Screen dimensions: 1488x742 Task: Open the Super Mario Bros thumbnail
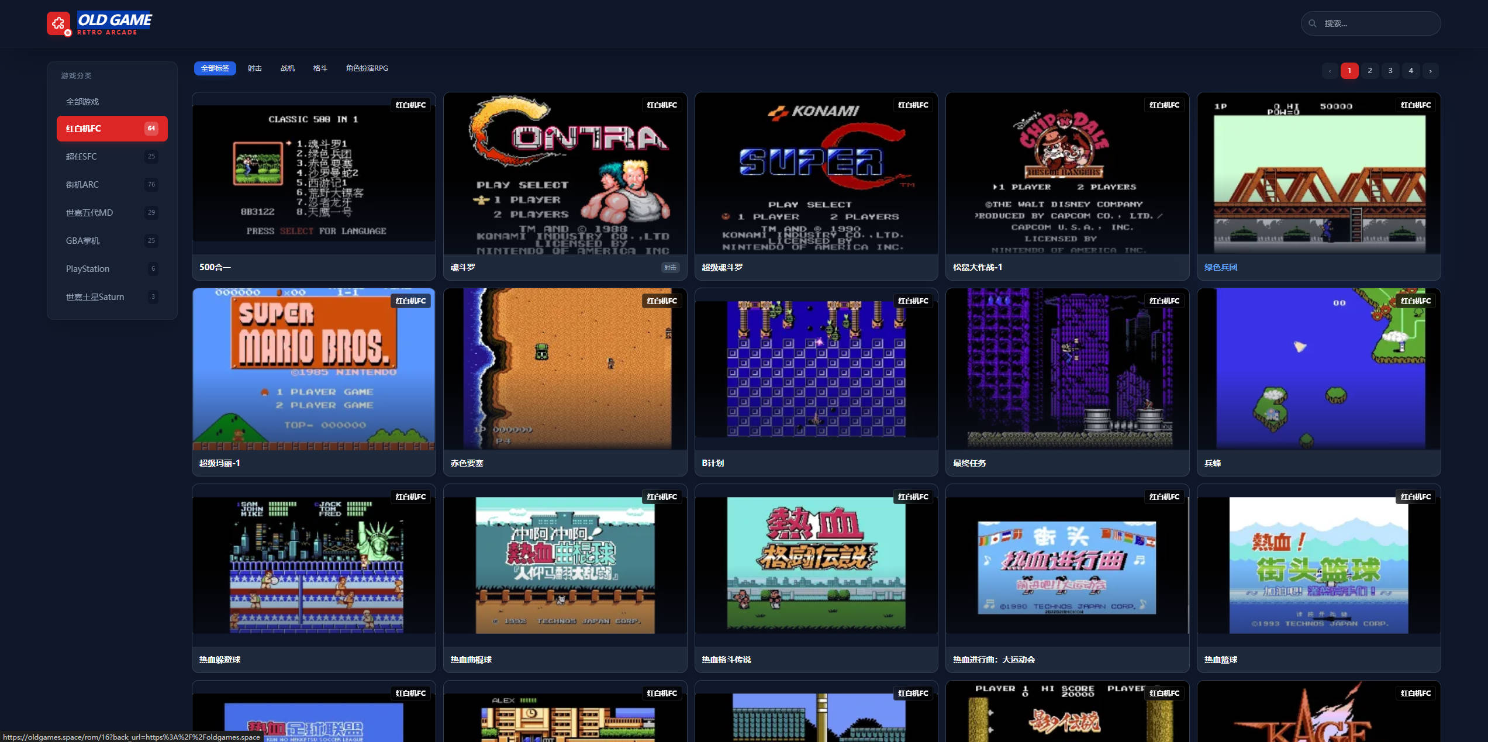point(314,369)
